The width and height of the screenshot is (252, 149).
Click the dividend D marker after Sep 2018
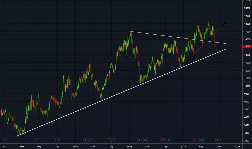point(168,140)
